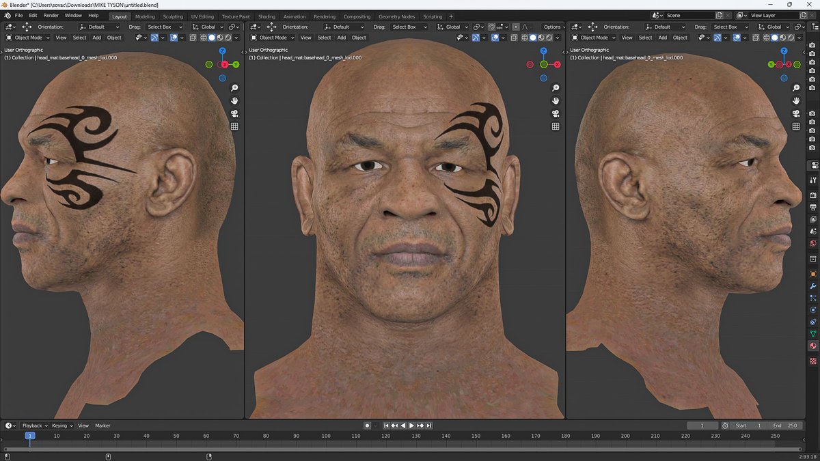Open Drag Select Box dropdown in left viewport
The image size is (820, 461).
[x=163, y=27]
